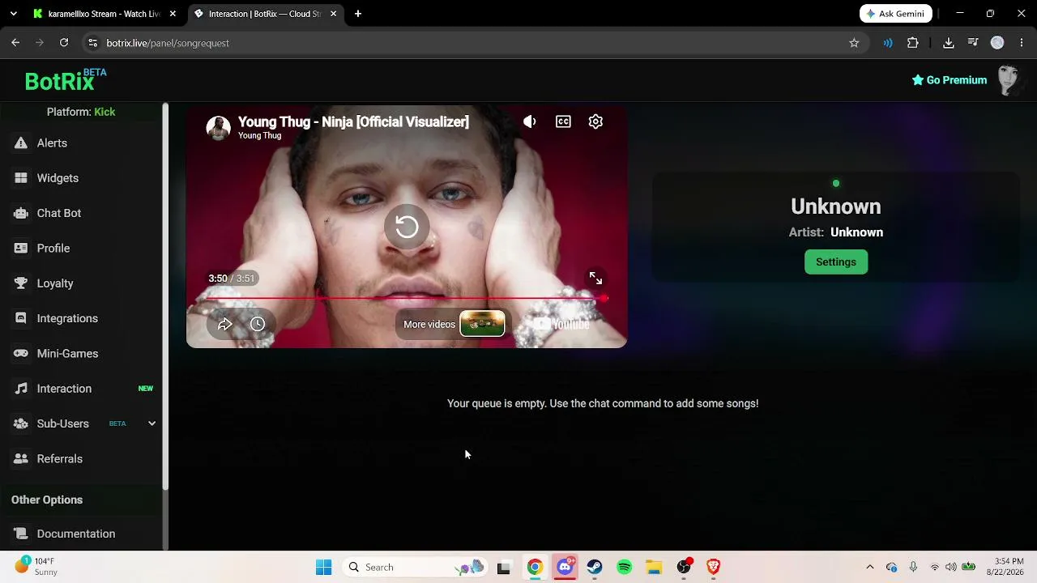1037x583 pixels.
Task: Open the browser Extensions menu
Action: (x=913, y=43)
